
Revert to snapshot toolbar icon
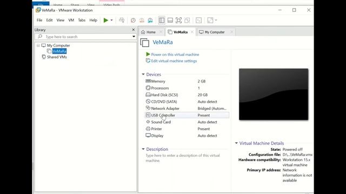(142, 20)
